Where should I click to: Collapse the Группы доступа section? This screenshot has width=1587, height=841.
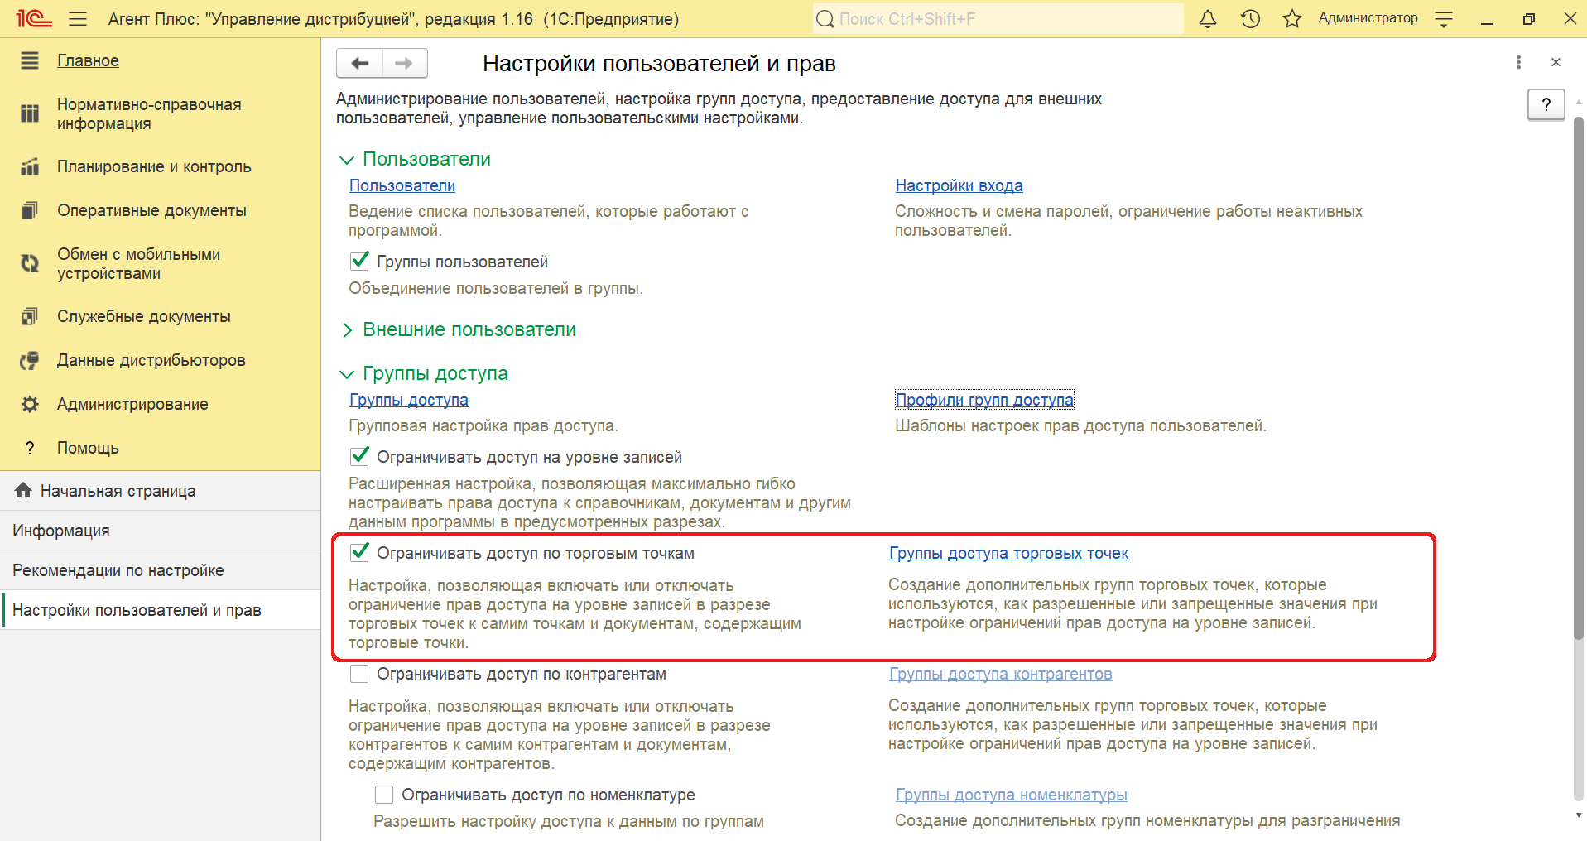point(347,374)
